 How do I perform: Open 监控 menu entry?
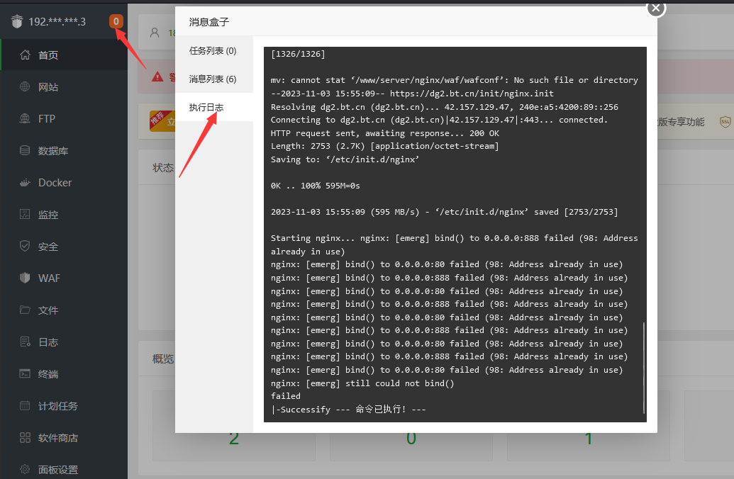64,214
